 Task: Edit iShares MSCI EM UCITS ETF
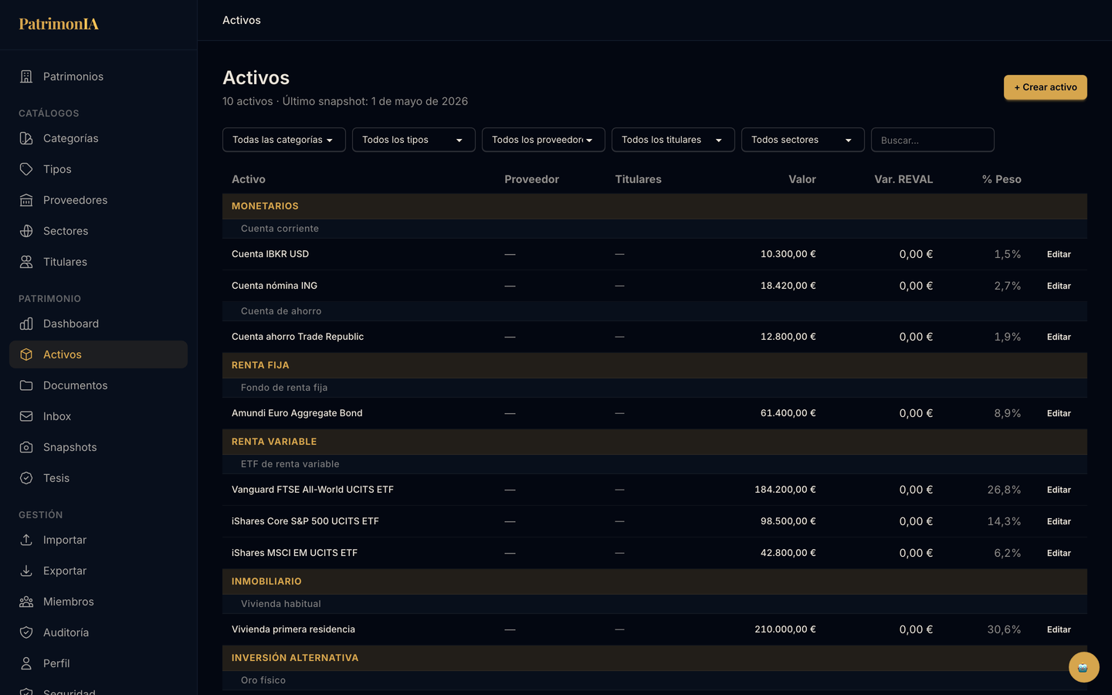pos(1059,553)
